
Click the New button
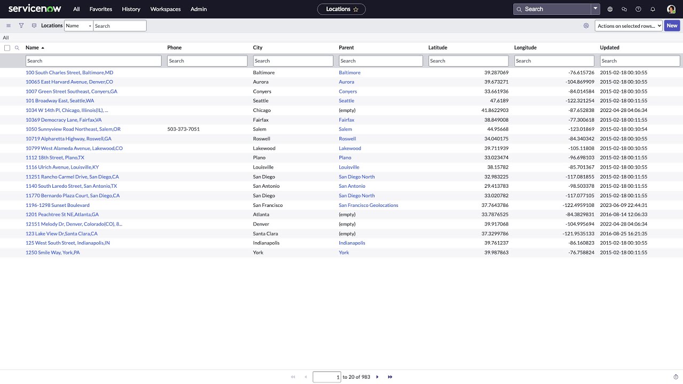point(672,26)
